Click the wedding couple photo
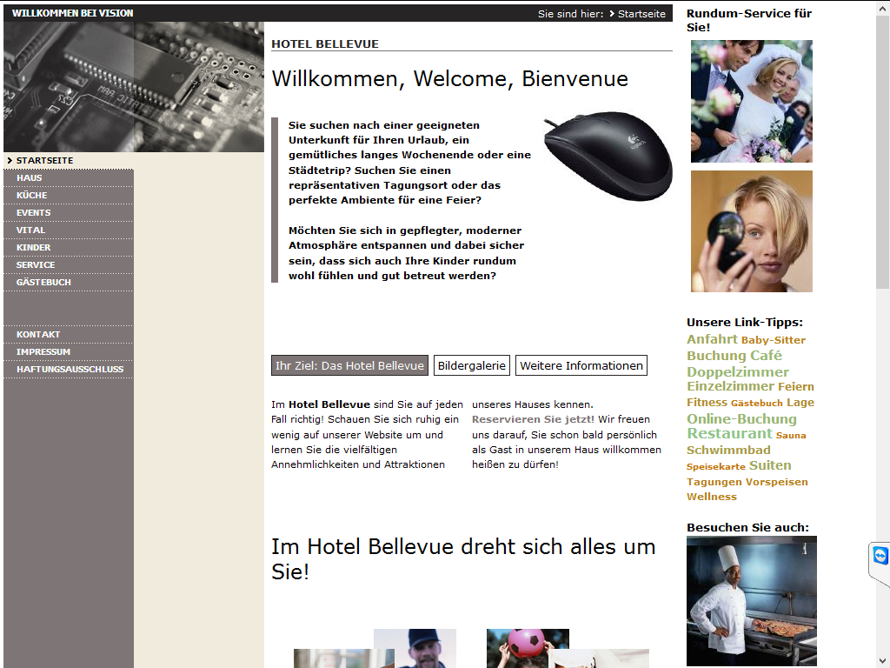This screenshot has height=668, width=890. 752,101
